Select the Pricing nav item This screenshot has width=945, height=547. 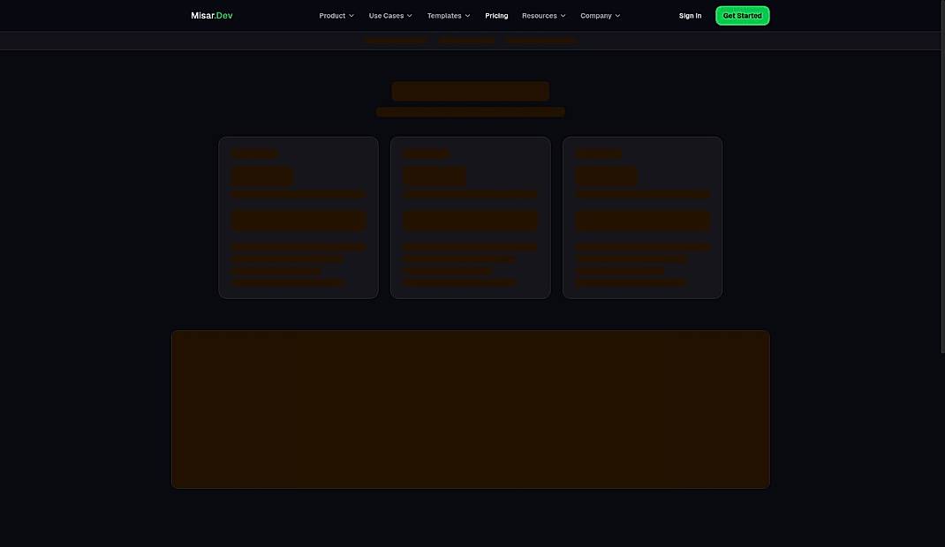[496, 16]
